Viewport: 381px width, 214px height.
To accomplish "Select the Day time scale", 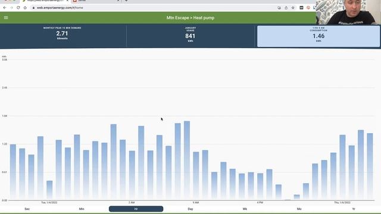I will click(190, 209).
